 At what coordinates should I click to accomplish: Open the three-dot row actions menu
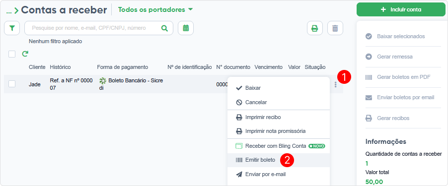tap(335, 84)
